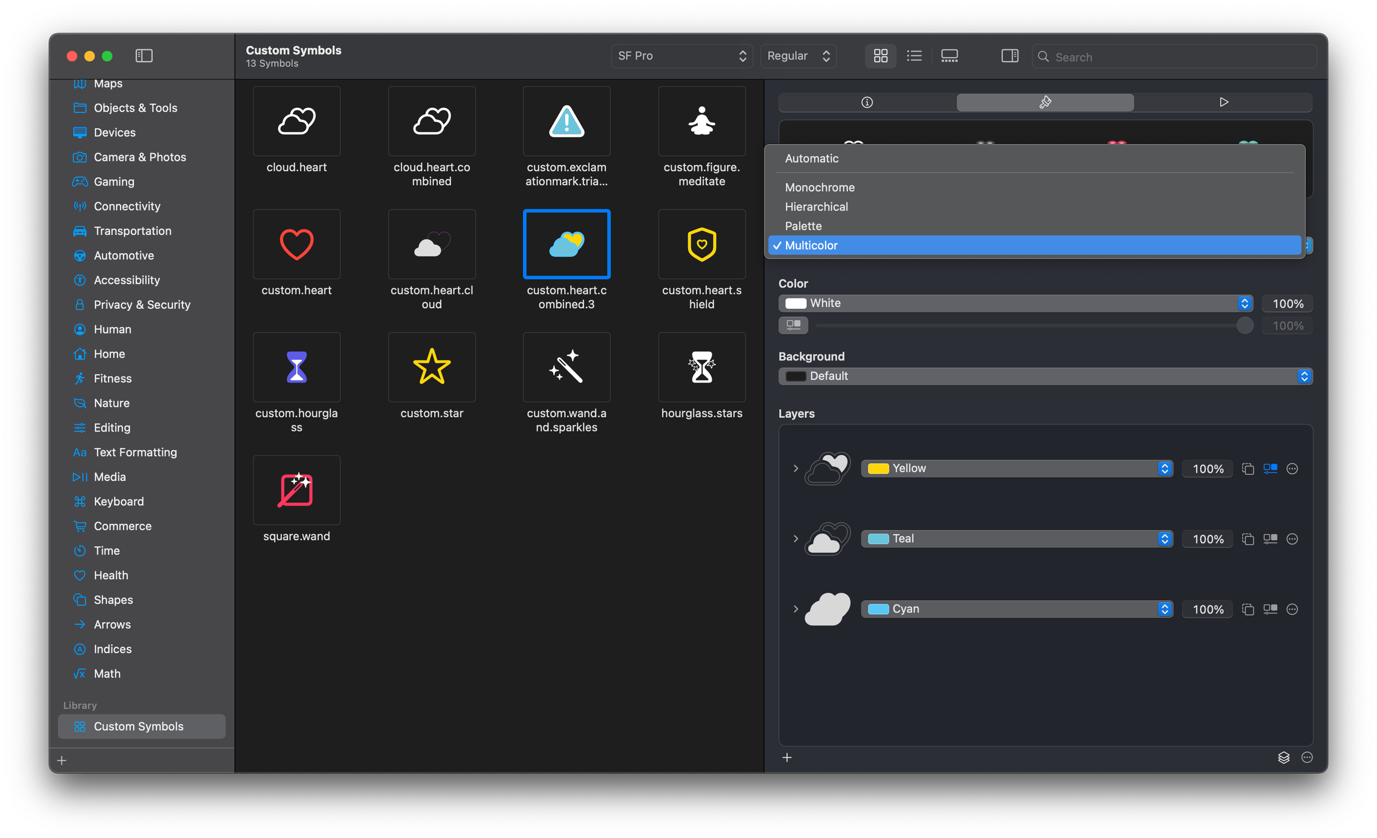
Task: Click the color opacity slider handle
Action: click(x=1244, y=325)
